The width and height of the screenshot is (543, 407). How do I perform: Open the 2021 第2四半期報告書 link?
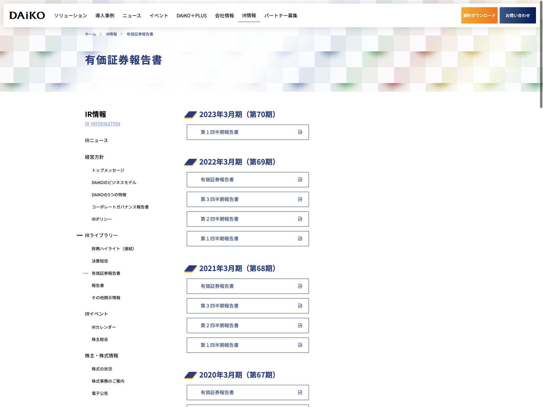pyautogui.click(x=220, y=326)
